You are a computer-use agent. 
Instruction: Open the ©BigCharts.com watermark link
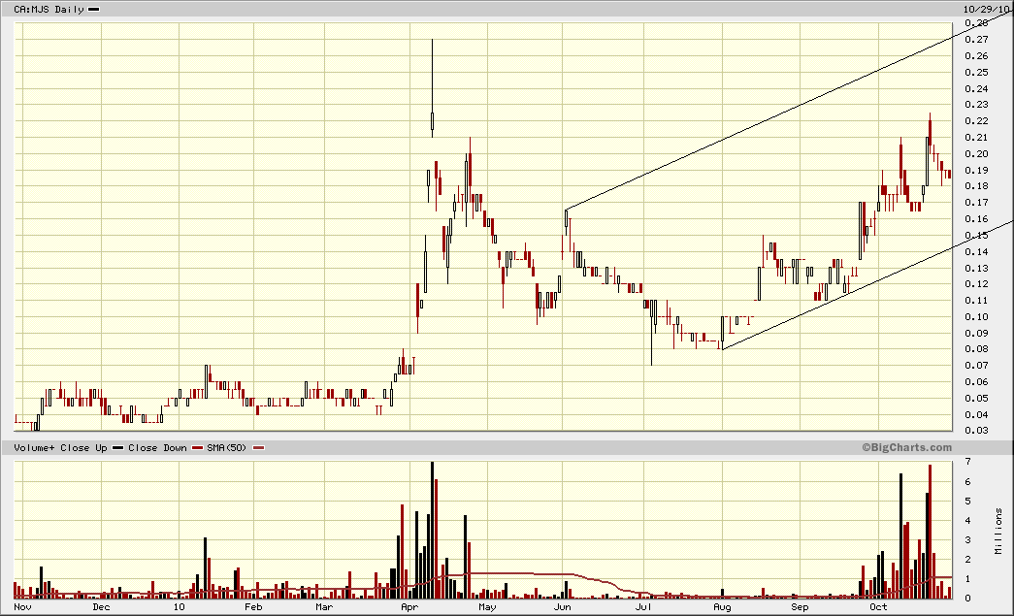point(906,447)
